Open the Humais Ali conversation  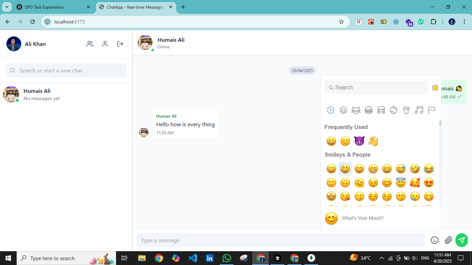pos(66,94)
